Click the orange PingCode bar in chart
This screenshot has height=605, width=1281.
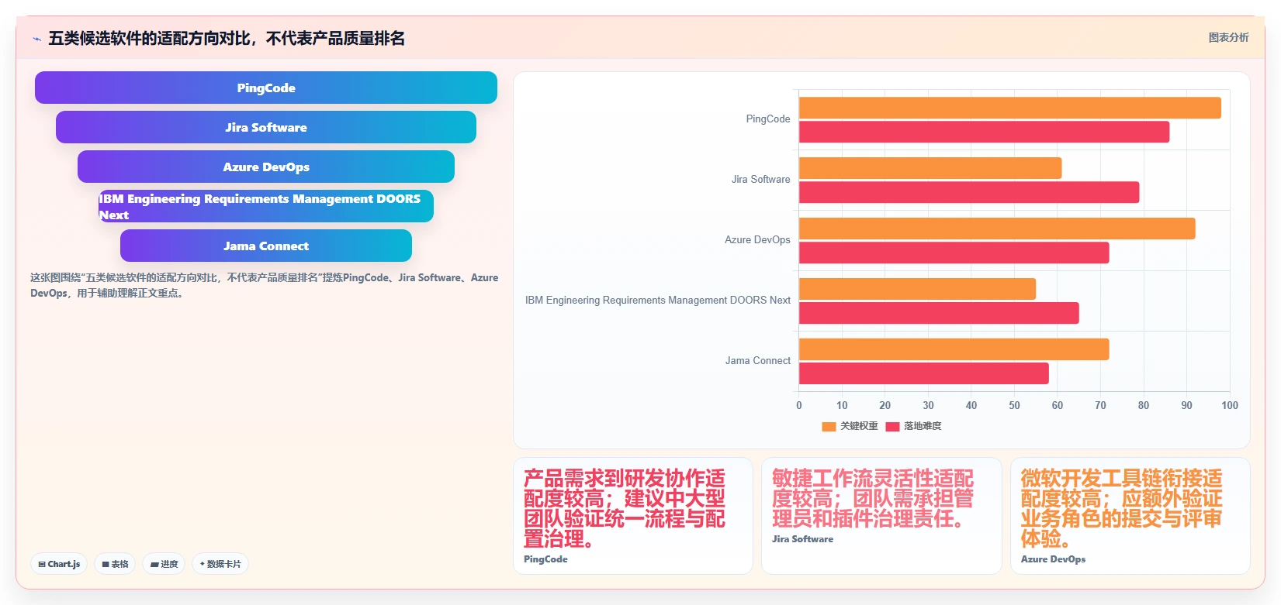pyautogui.click(x=1009, y=108)
